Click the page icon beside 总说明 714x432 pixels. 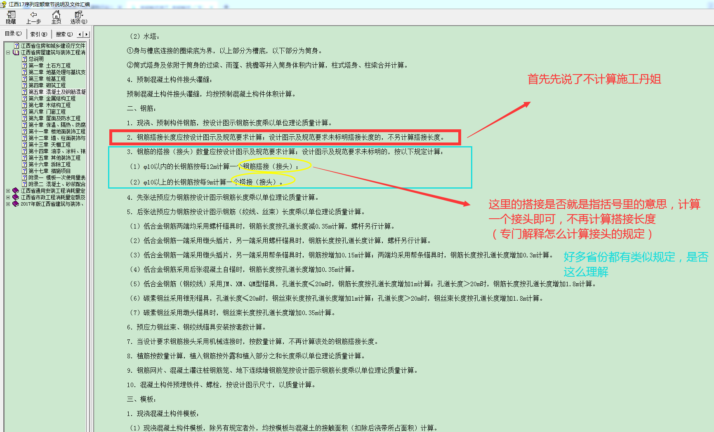24,59
